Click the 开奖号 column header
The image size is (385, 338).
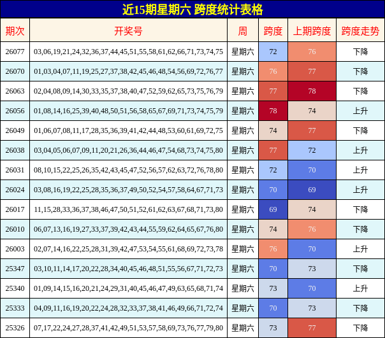128,31
